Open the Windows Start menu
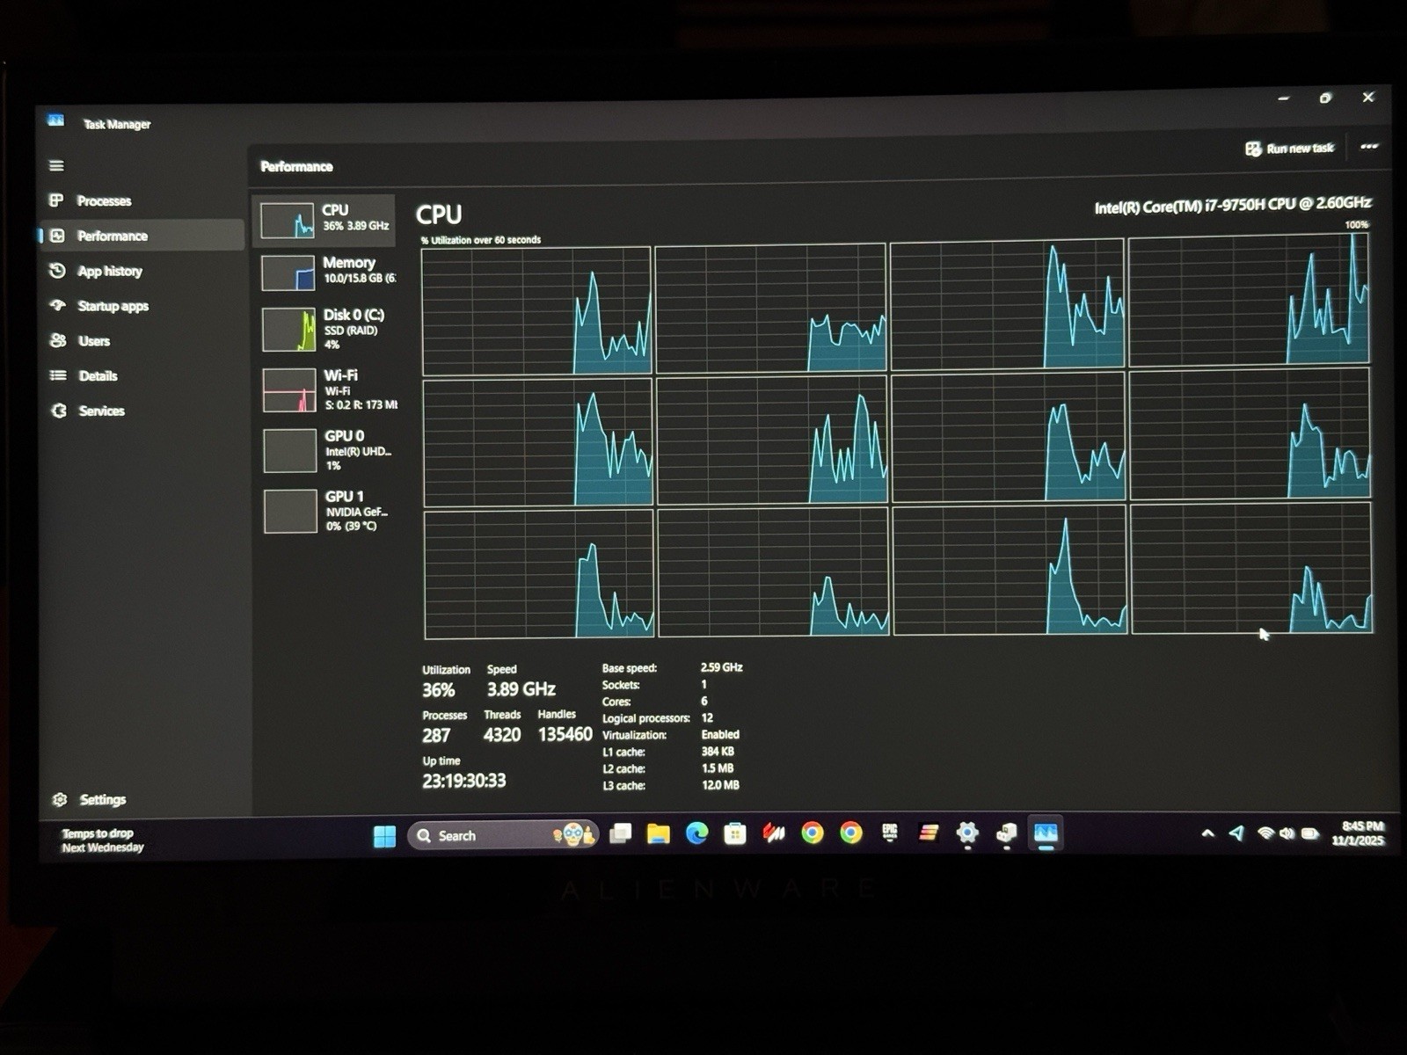1407x1055 pixels. pos(384,836)
